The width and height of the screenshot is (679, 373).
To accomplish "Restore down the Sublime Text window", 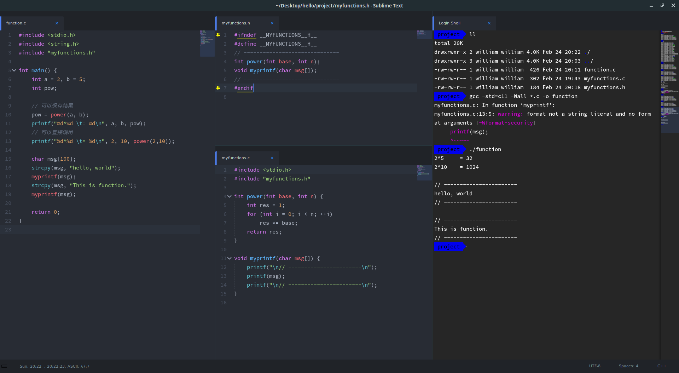I will [662, 6].
